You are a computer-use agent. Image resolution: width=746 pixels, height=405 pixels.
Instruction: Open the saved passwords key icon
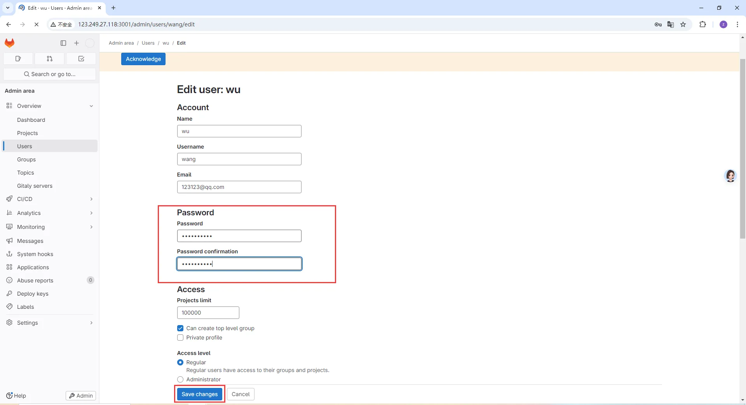(658, 24)
